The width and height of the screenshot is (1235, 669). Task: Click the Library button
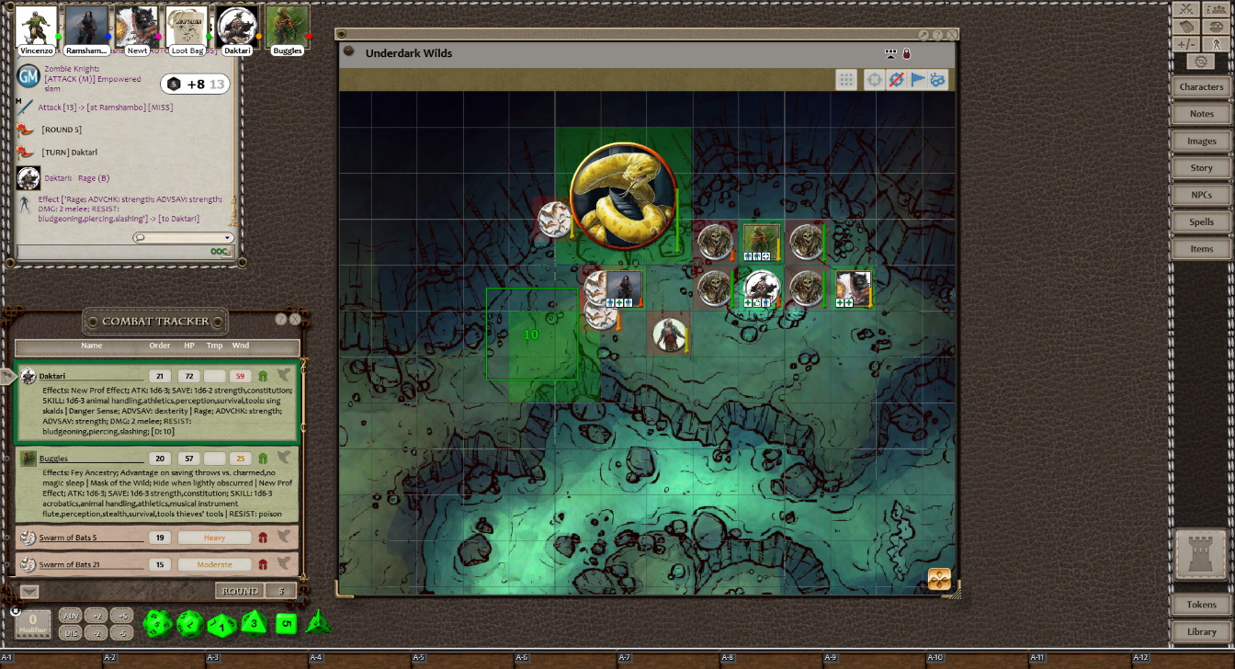point(1201,631)
